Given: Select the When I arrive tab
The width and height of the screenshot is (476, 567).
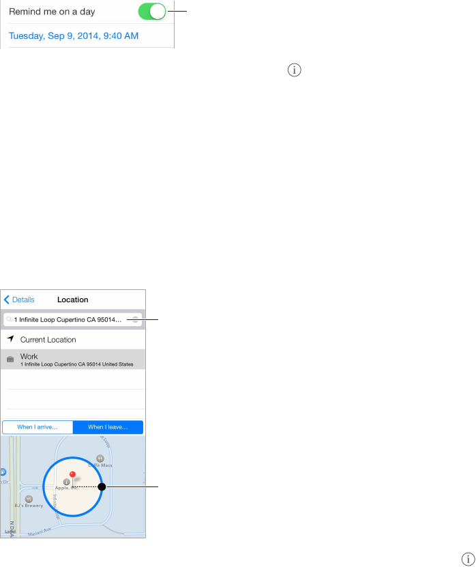Looking at the screenshot, I should [x=38, y=427].
